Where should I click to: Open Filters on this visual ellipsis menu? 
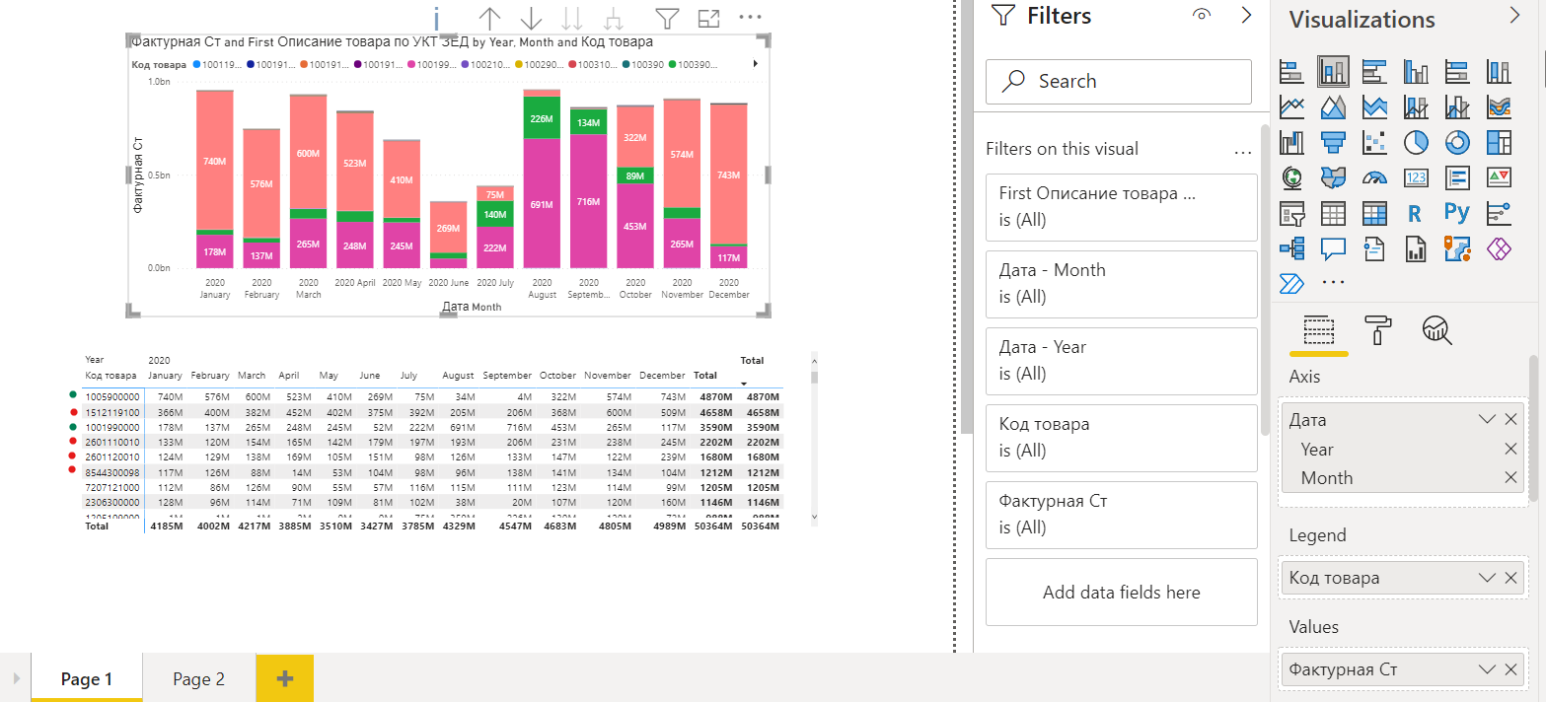click(1243, 153)
